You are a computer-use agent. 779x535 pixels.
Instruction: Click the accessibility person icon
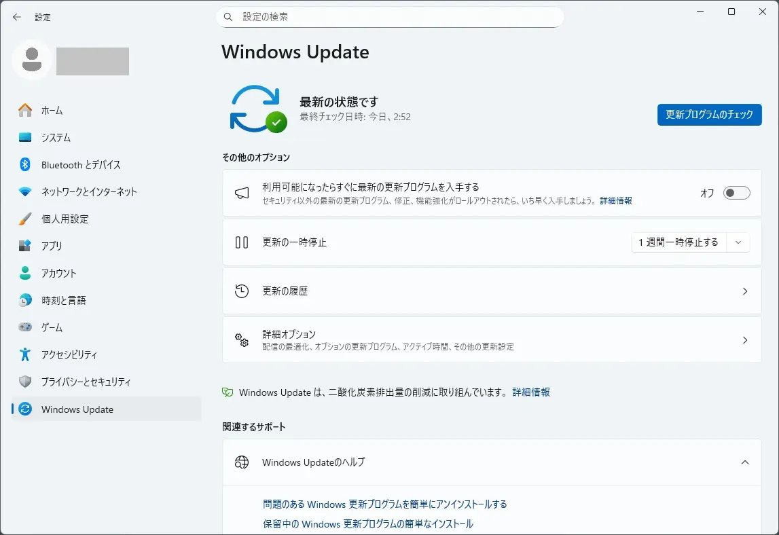[25, 354]
